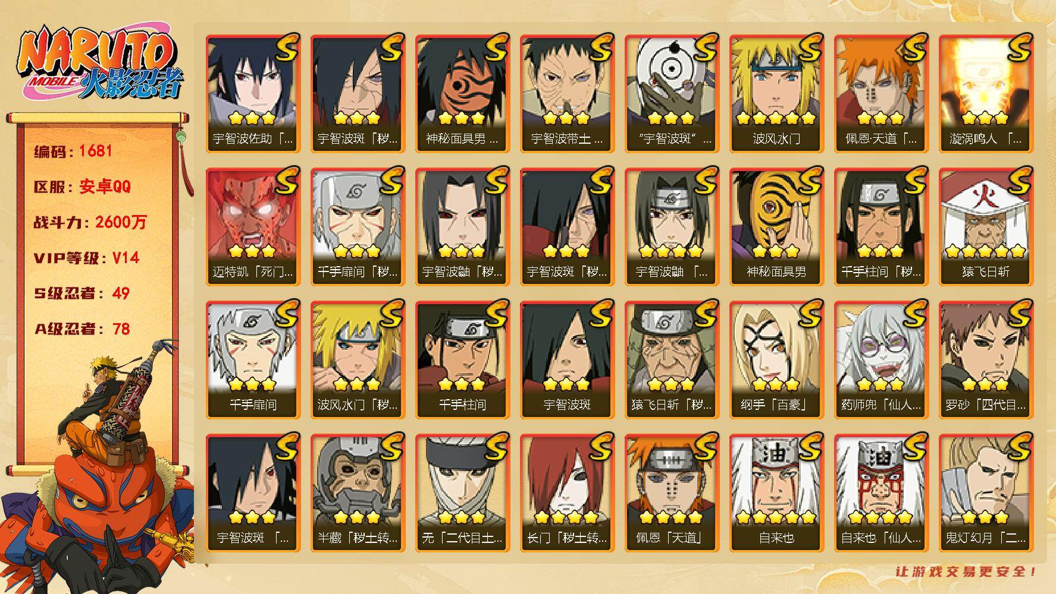Click the 战斗力 2600万 text on scroll
This screenshot has height=594, width=1056.
(90, 222)
